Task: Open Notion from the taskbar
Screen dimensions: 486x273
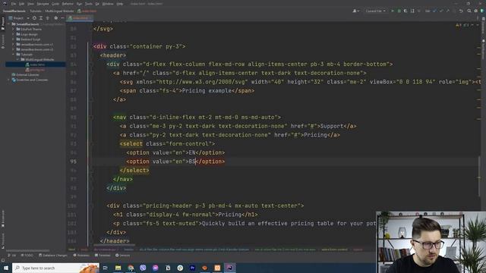Action: (168, 268)
